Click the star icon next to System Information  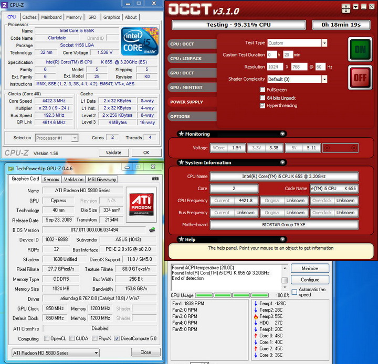(x=181, y=162)
